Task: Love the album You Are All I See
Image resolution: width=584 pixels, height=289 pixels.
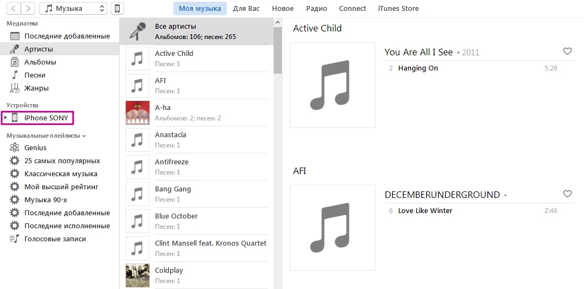Action: 567,52
